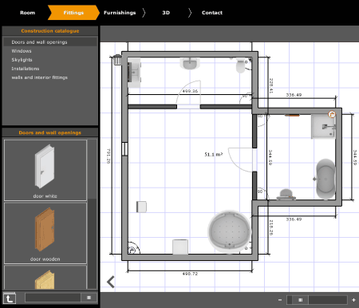Zoom out with the minus button
359x308 pixels.
pos(280,300)
